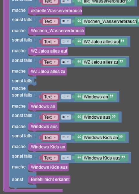Open Text variable dropdown in Wochen_Wasserverbrauch condition
139x194 pixels.
click(x=50, y=21)
